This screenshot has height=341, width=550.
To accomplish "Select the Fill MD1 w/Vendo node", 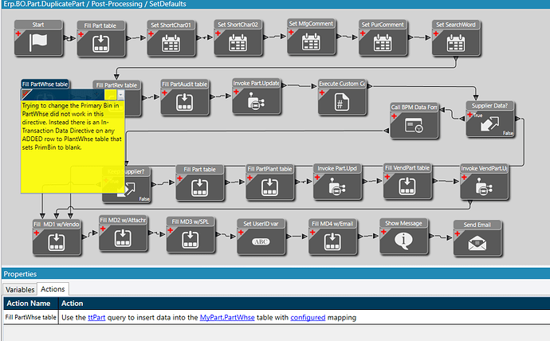I will click(57, 237).
